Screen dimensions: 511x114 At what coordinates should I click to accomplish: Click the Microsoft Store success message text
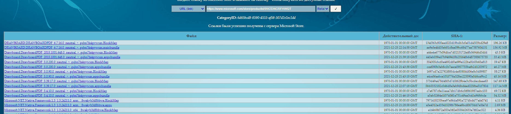tap(256, 26)
